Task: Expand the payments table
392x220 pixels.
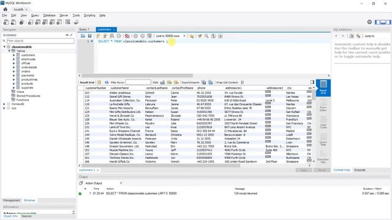Action: pos(14,75)
